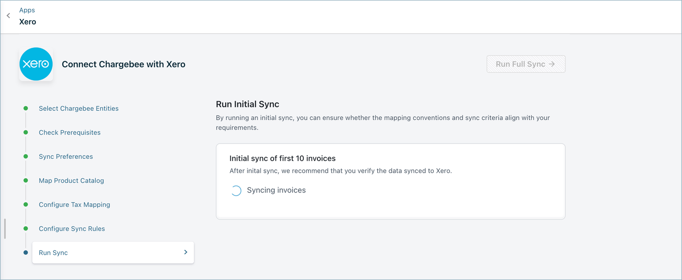Click the Run Initial Sync heading
Viewport: 682px width, 280px height.
247,104
